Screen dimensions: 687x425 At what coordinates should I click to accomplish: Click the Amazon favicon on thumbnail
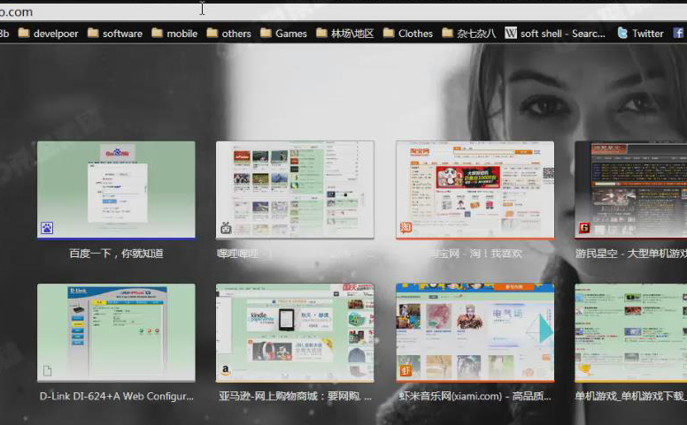(226, 371)
